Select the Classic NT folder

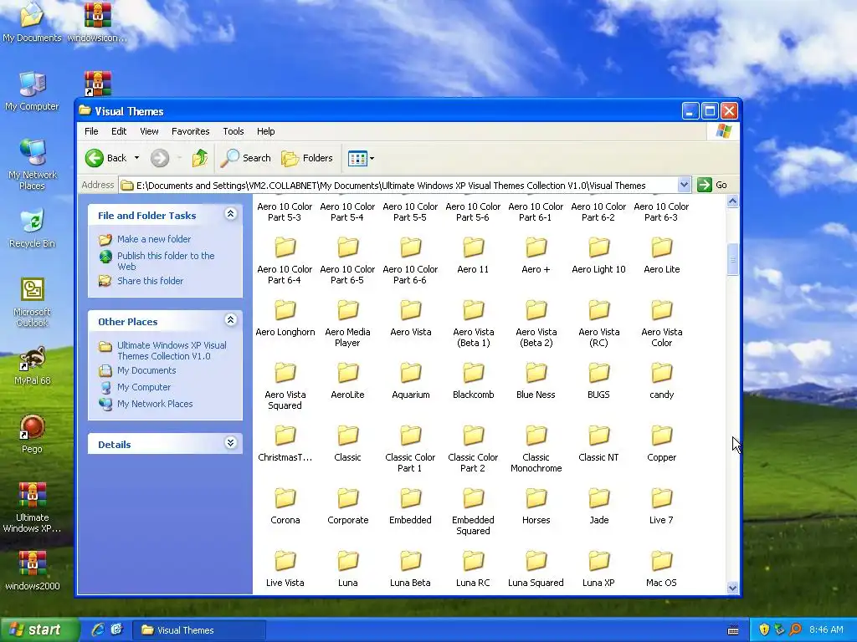(599, 444)
